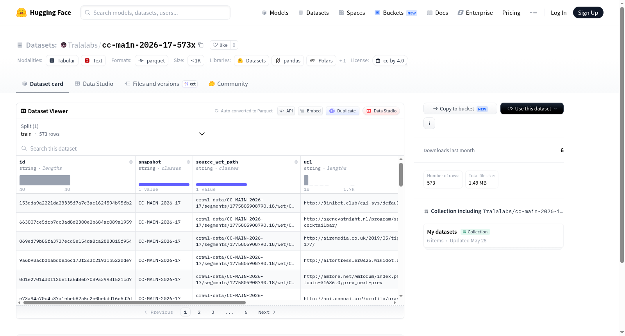Click the page vertical scrollbar
Screen dimensions: 625x336
pos(622,135)
